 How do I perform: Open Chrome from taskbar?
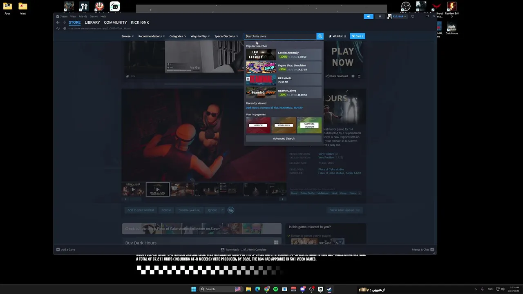pos(267,289)
